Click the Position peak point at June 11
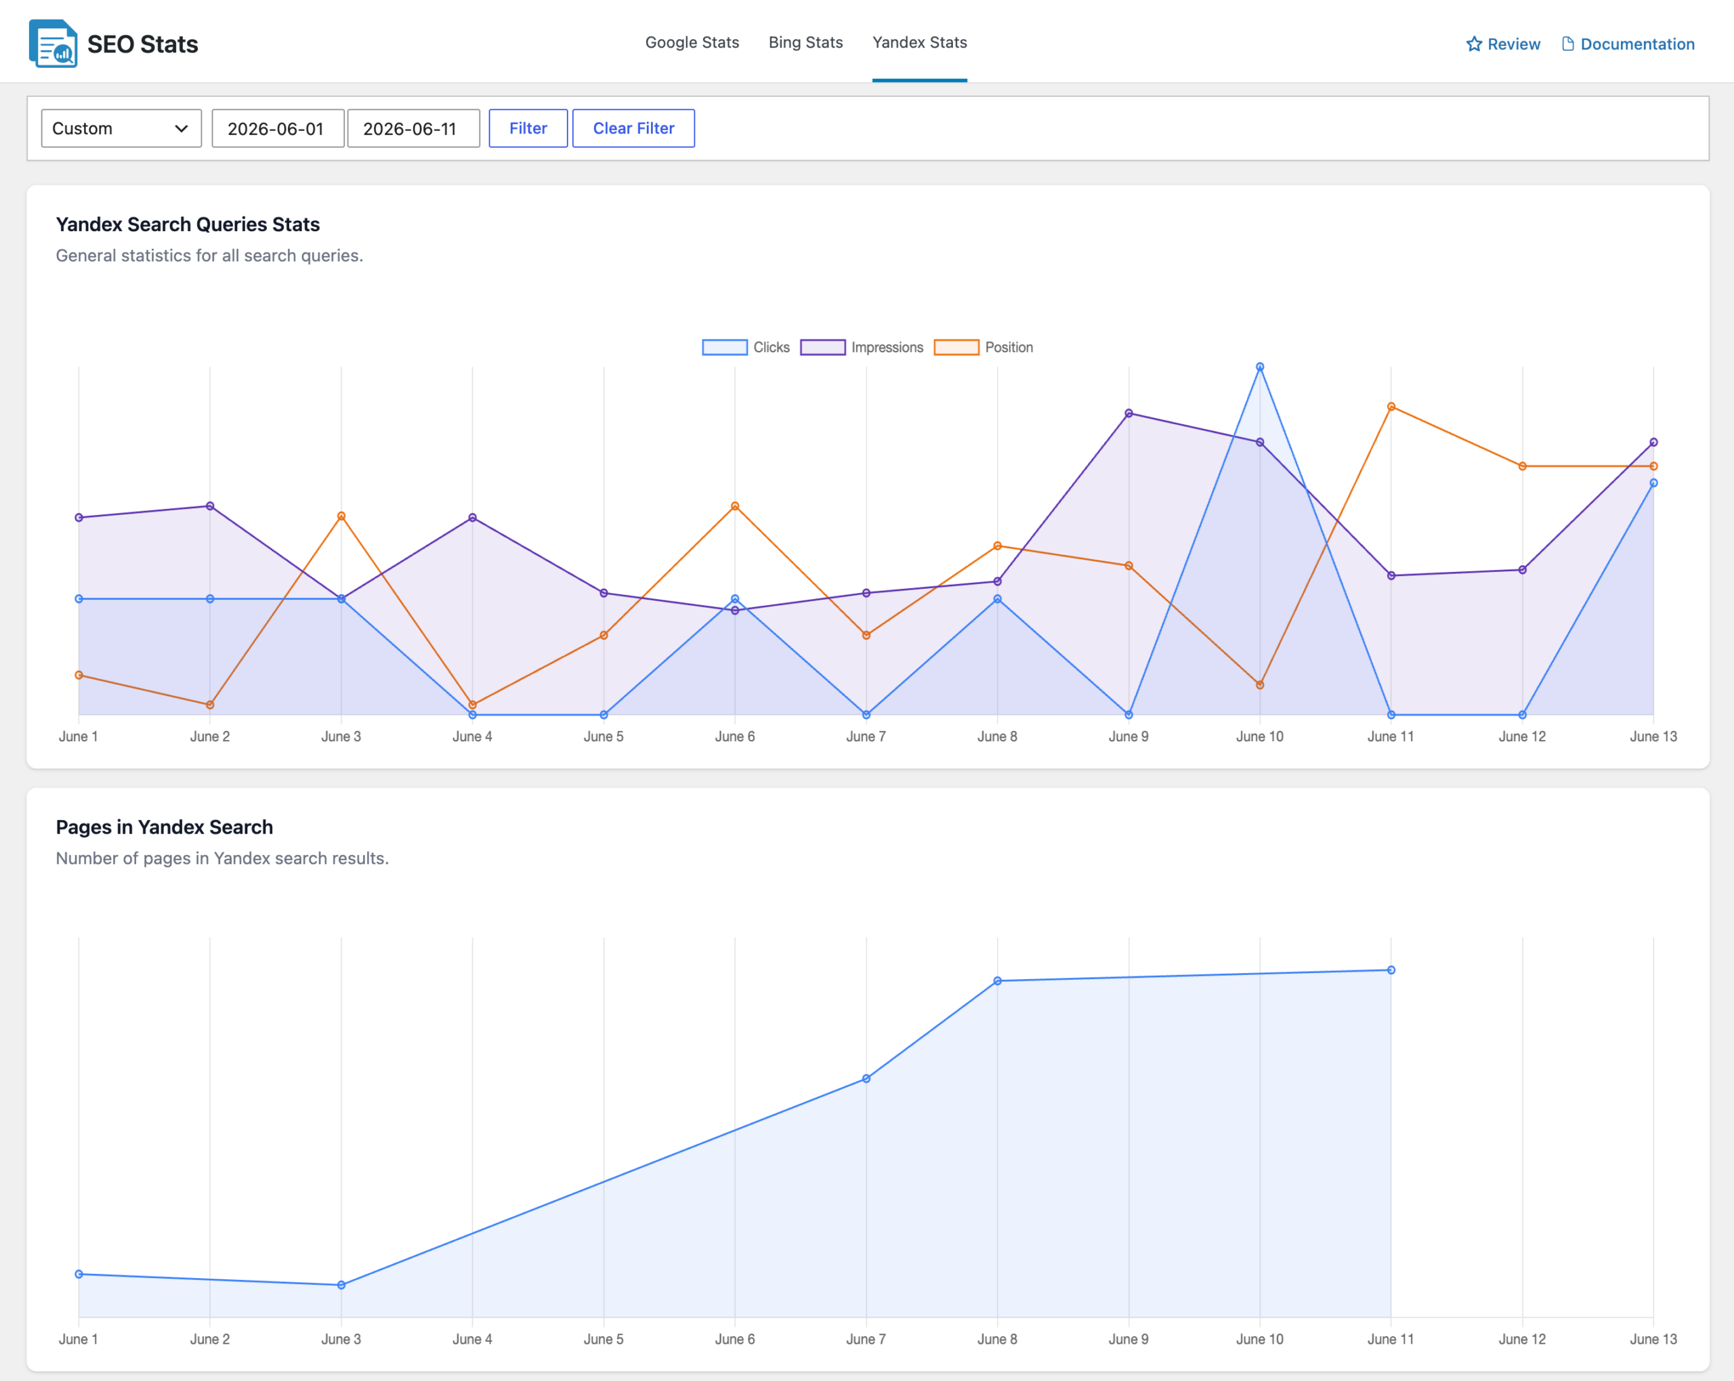The width and height of the screenshot is (1734, 1381). (x=1391, y=407)
